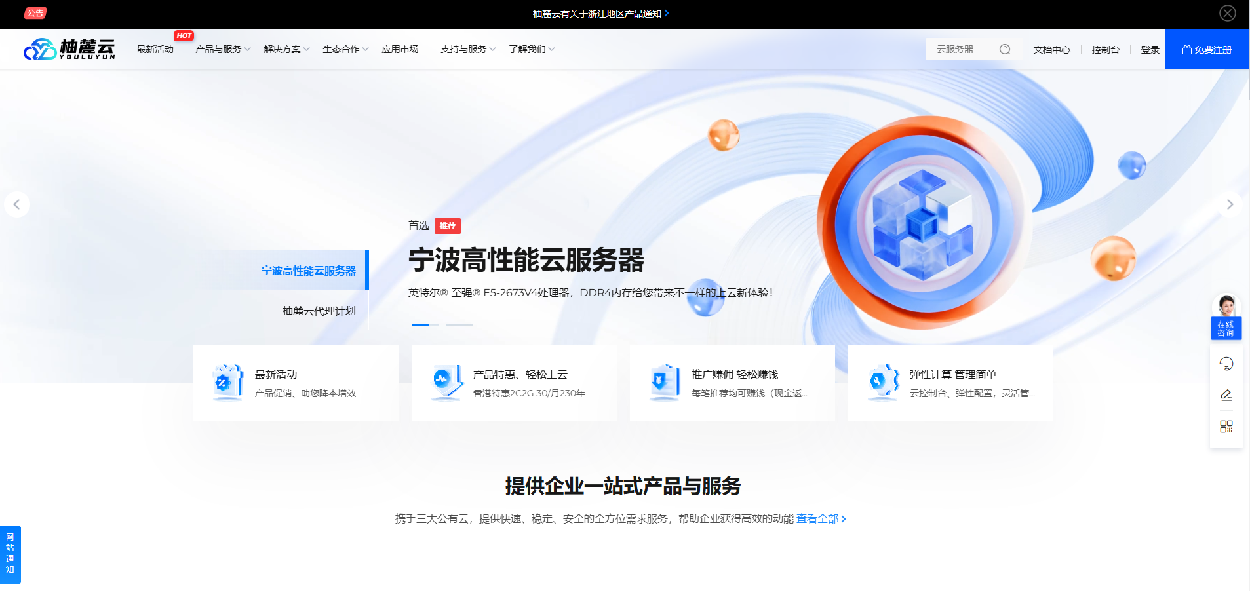The width and height of the screenshot is (1250, 591).
Task: Expand the 支持与服务 menu
Action: point(468,49)
